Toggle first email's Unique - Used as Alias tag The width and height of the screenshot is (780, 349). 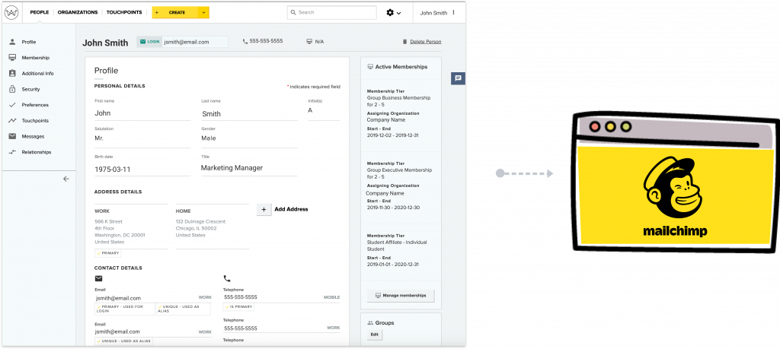click(183, 309)
